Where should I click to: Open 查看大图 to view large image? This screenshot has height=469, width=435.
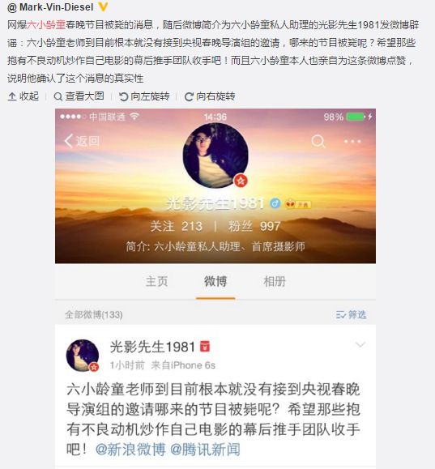click(79, 96)
